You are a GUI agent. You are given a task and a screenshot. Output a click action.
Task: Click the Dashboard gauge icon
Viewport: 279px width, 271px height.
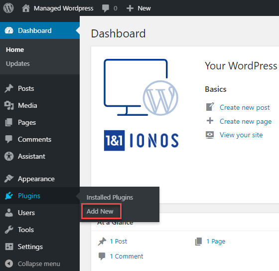pyautogui.click(x=9, y=30)
